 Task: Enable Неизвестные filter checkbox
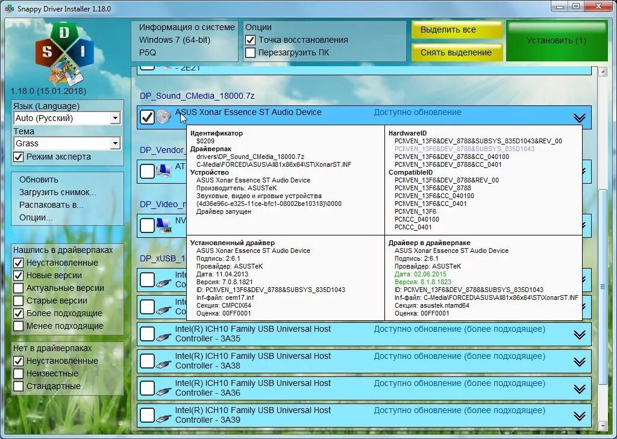(x=18, y=373)
